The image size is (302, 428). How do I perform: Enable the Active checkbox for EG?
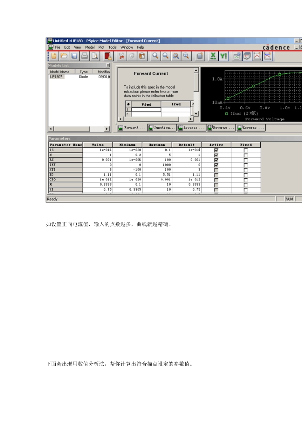coord(216,175)
